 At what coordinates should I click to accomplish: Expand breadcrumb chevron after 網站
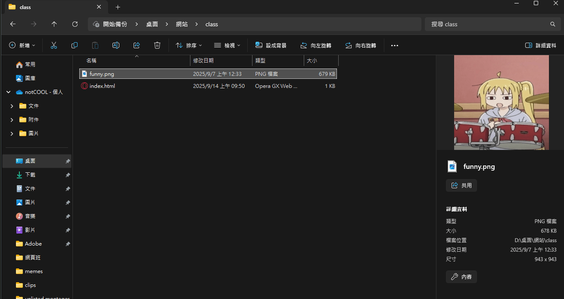coord(197,24)
